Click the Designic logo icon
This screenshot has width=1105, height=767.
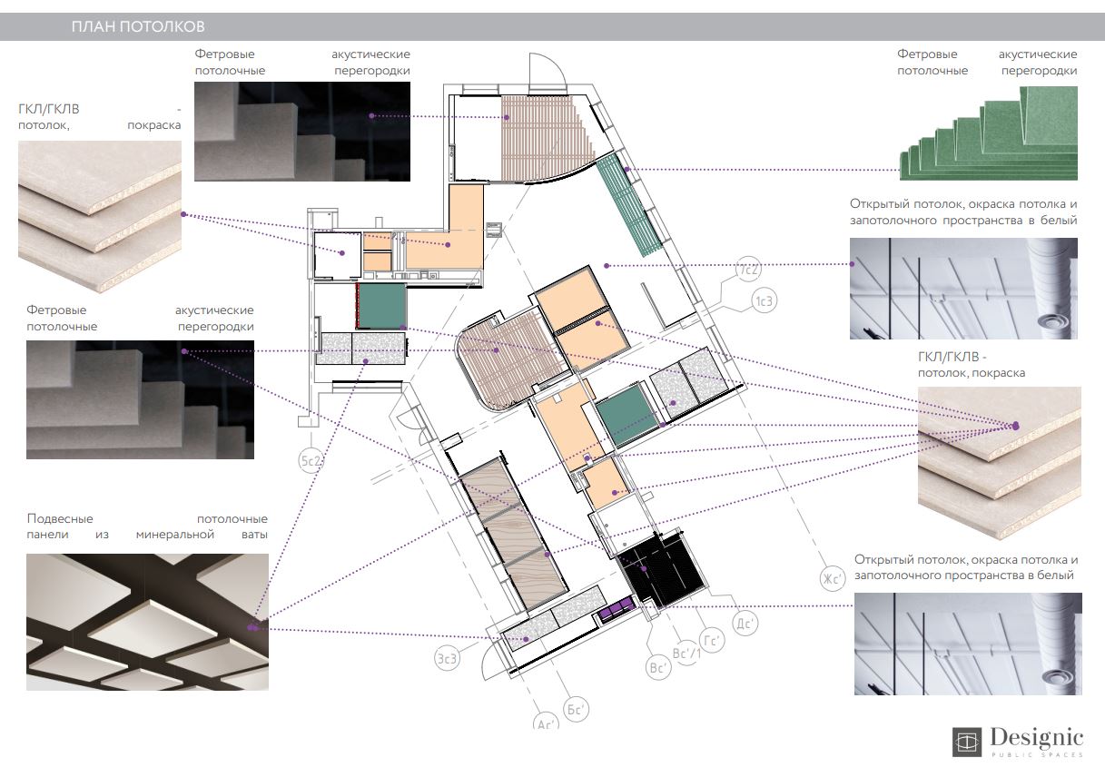[x=967, y=741]
